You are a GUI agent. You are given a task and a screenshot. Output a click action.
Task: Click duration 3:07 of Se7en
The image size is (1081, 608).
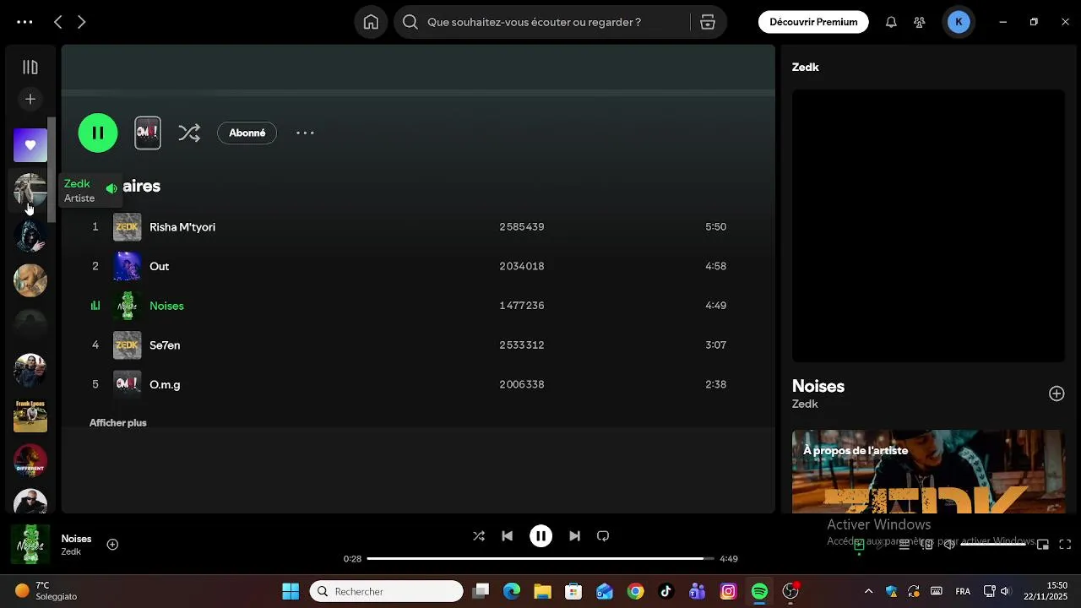(x=716, y=345)
